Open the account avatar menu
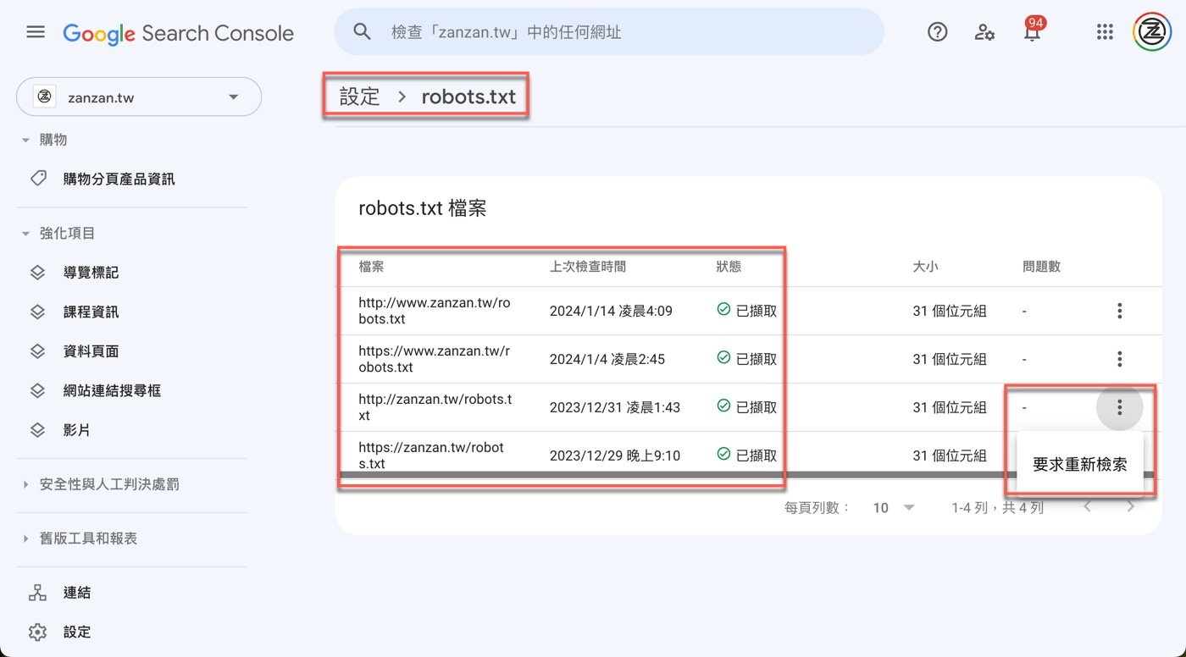This screenshot has height=657, width=1186. coord(1152,32)
